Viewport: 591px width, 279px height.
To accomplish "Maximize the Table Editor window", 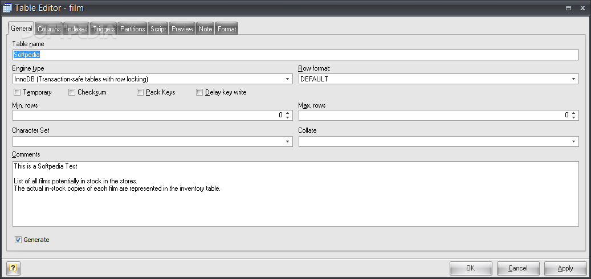I will [569, 8].
